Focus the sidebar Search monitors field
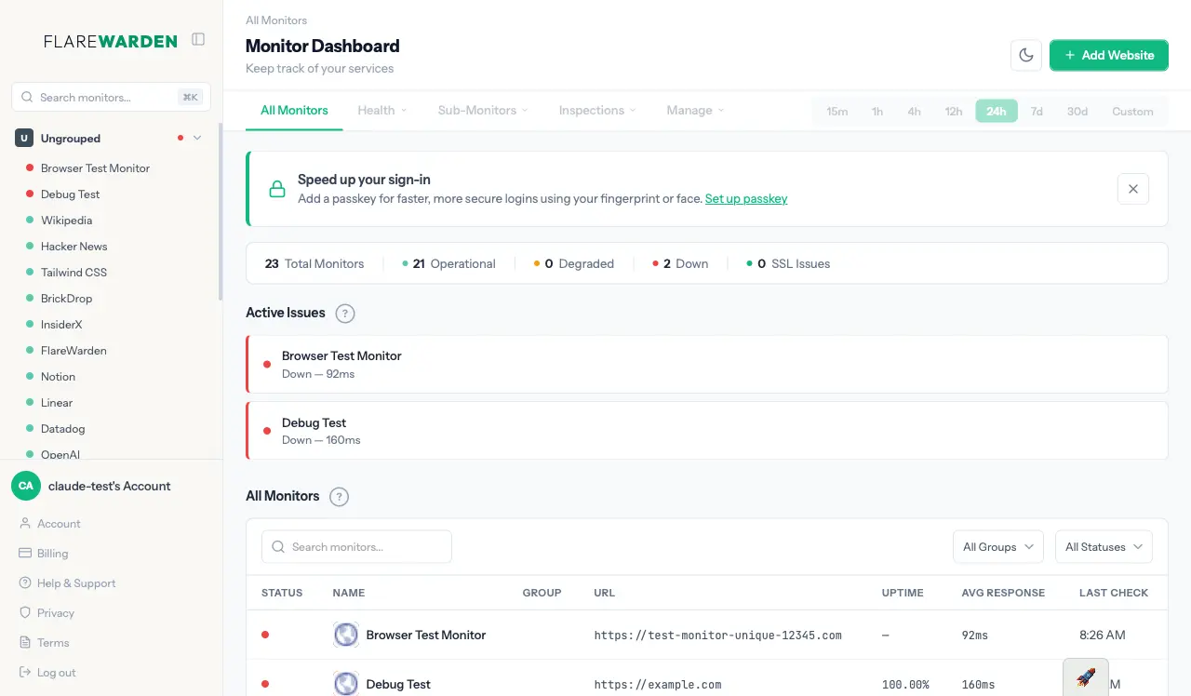Image resolution: width=1191 pixels, height=696 pixels. tap(111, 97)
